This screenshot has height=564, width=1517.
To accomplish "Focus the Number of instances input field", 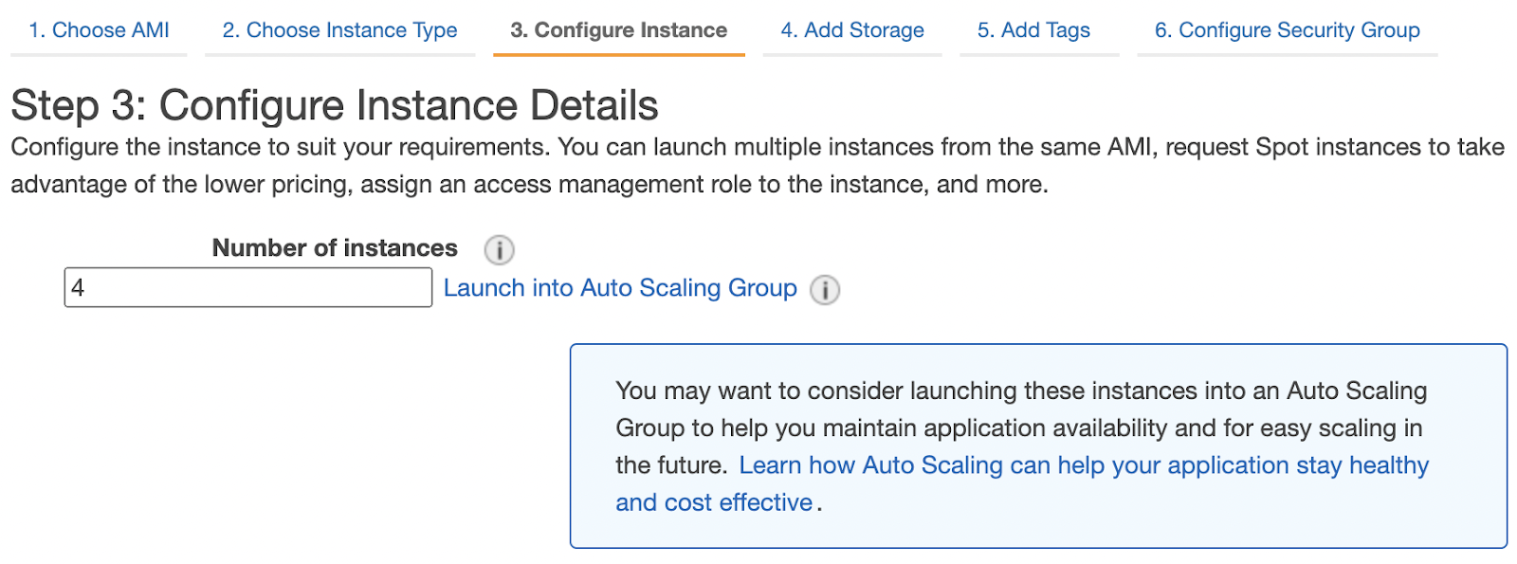I will pos(247,288).
